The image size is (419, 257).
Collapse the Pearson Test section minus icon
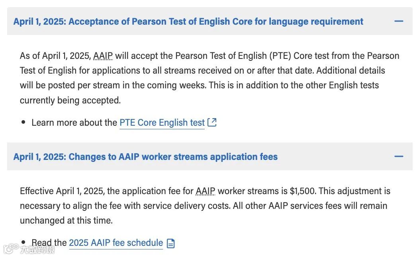coord(399,21)
